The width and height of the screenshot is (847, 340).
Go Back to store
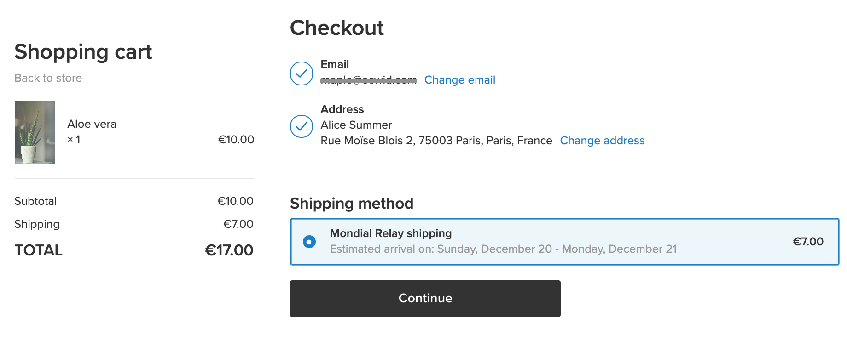click(x=48, y=78)
